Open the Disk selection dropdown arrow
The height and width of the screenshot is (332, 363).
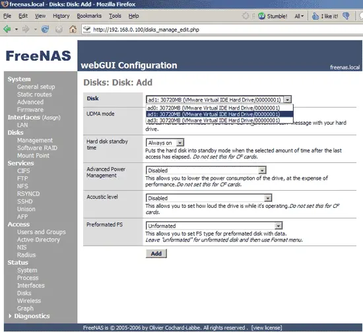[287, 100]
